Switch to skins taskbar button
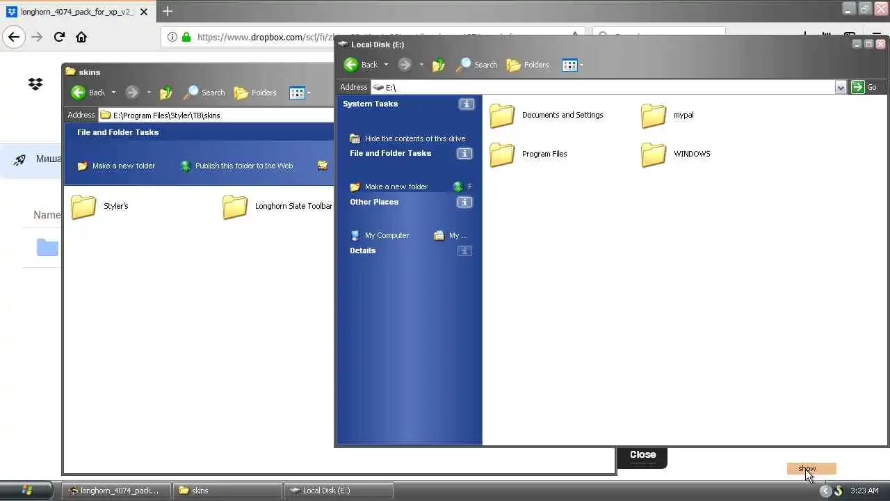 (x=227, y=491)
